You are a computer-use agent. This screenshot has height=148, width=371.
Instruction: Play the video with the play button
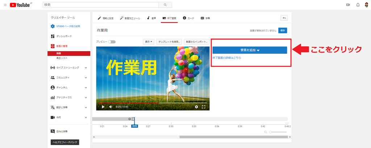tap(103, 107)
